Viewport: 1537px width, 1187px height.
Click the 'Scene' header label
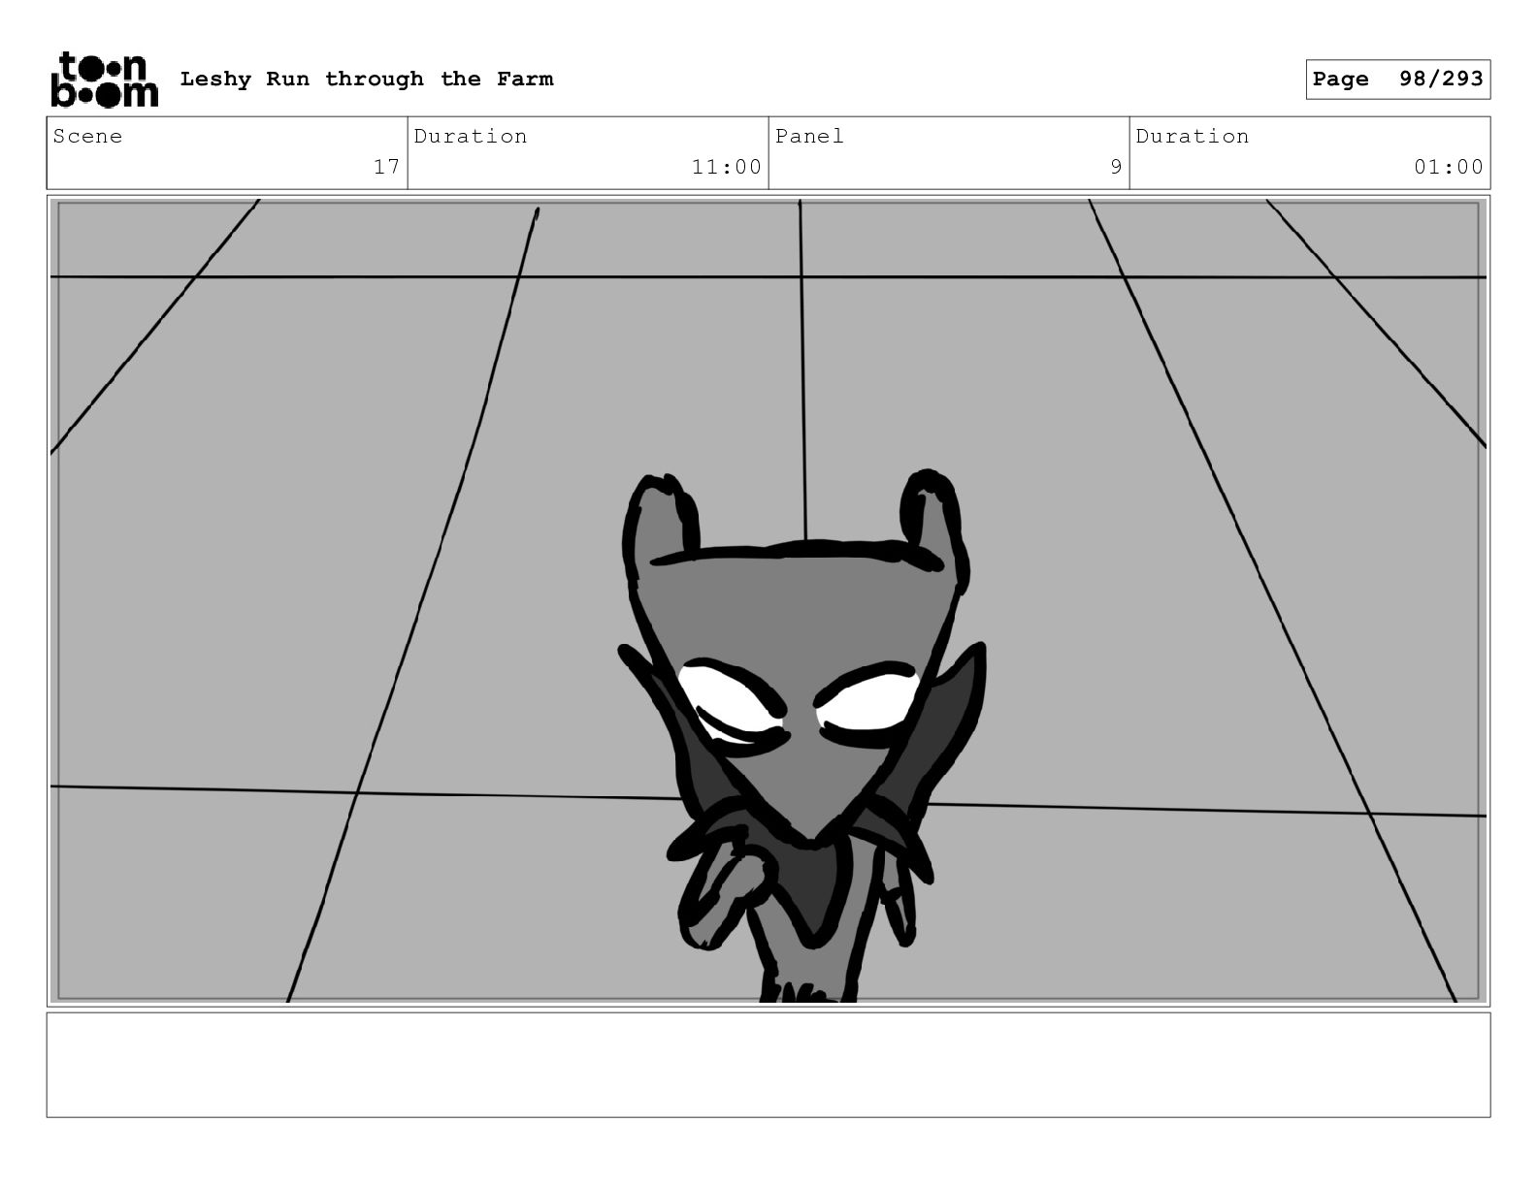pos(87,136)
